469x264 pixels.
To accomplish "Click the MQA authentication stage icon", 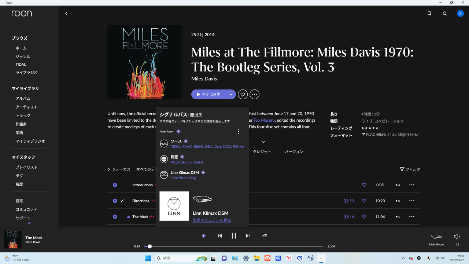I will click(164, 159).
